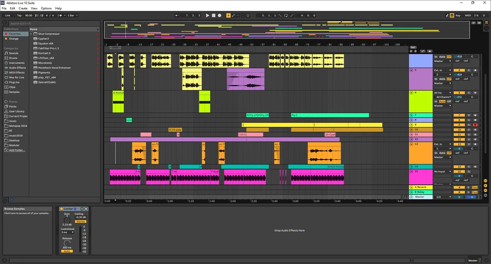
Task: Open the File menu
Action: (x=4, y=8)
